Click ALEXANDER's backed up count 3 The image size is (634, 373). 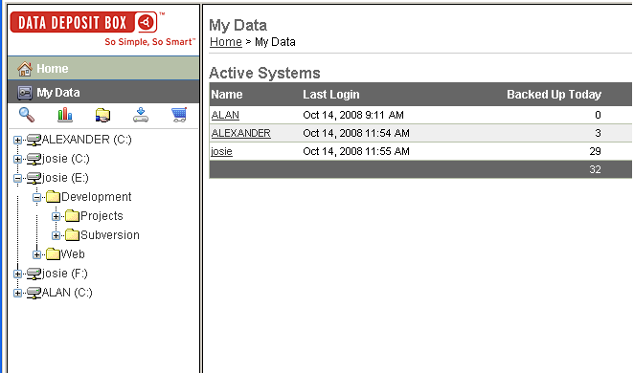598,133
